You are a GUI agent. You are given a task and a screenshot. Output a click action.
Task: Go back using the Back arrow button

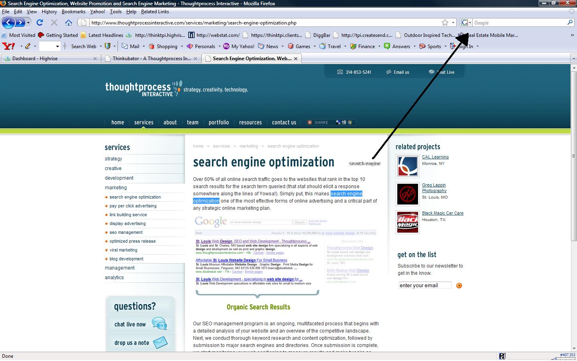click(x=8, y=22)
